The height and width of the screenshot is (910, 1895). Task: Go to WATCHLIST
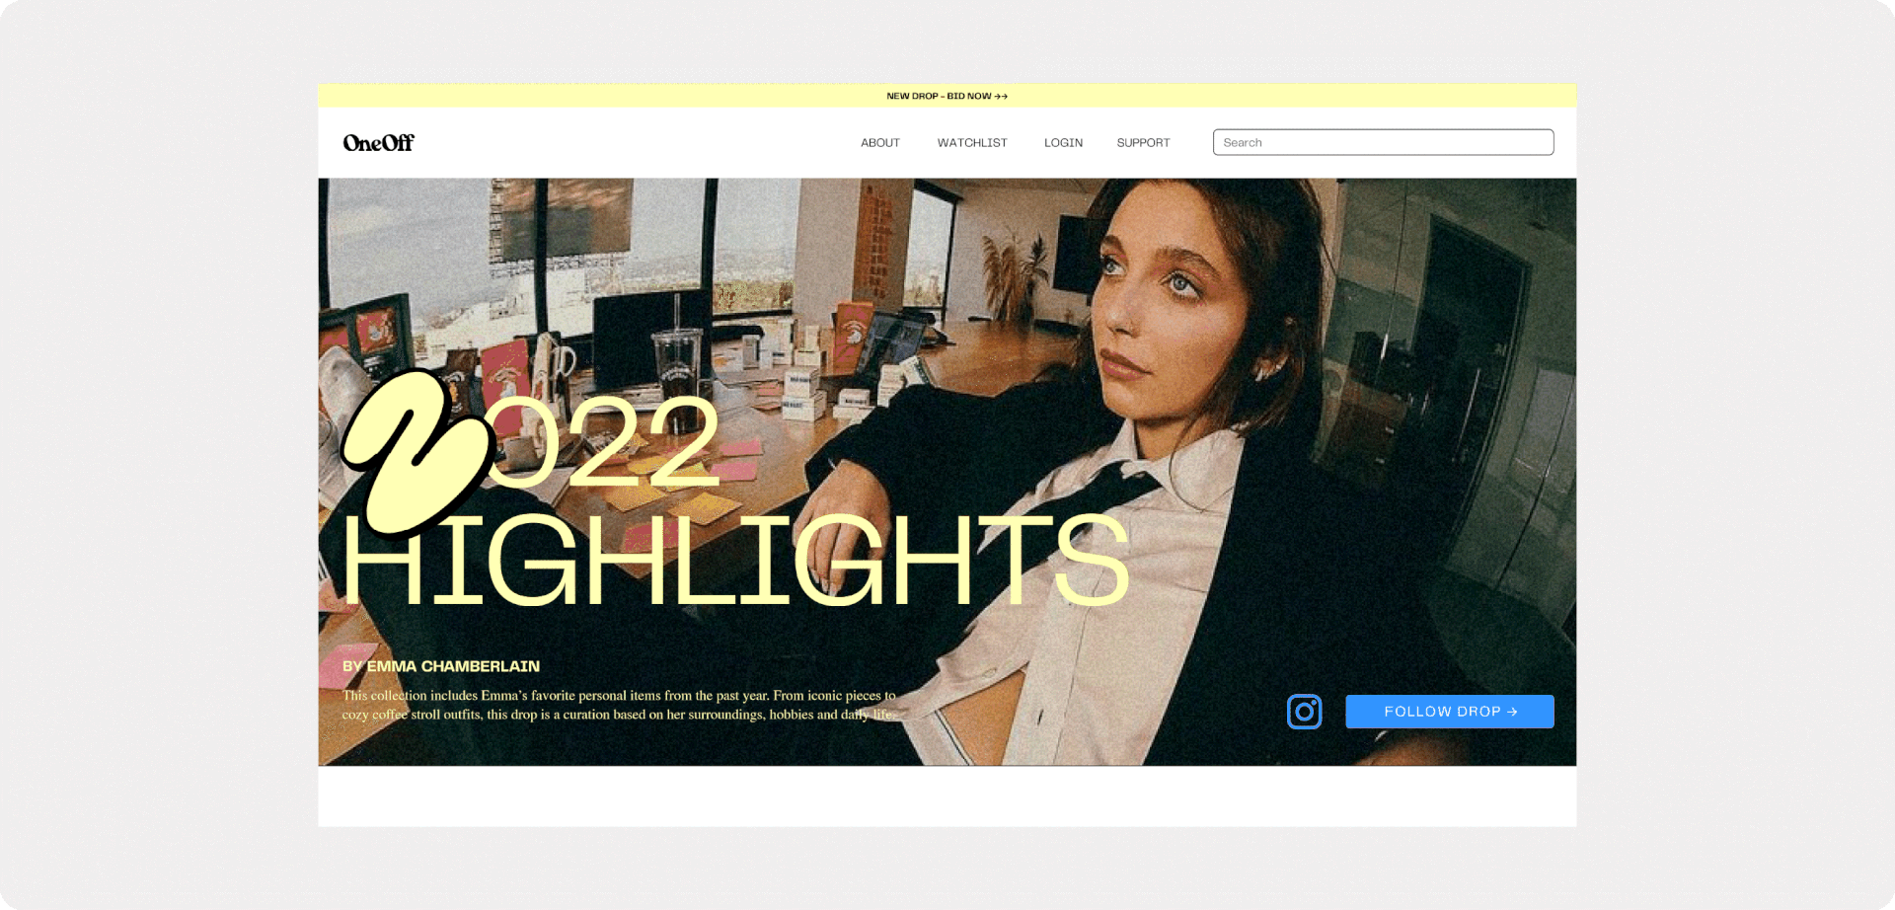(972, 143)
